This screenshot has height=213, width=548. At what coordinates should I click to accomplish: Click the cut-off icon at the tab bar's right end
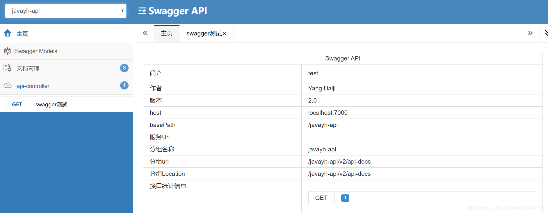click(x=546, y=33)
